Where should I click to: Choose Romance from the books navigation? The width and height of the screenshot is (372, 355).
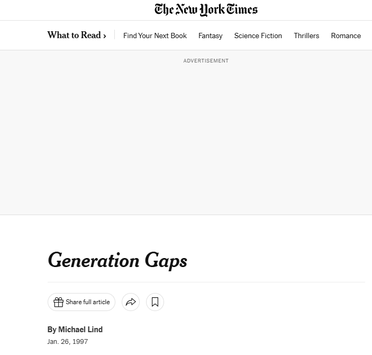(x=346, y=35)
